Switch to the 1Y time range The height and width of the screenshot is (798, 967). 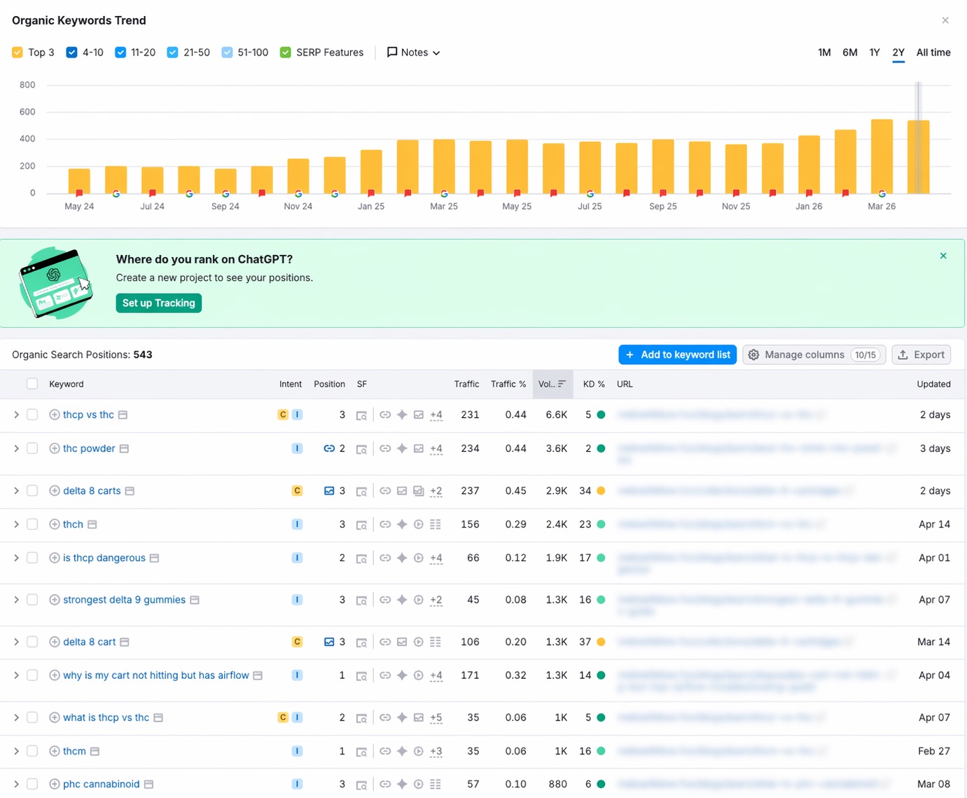tap(875, 53)
